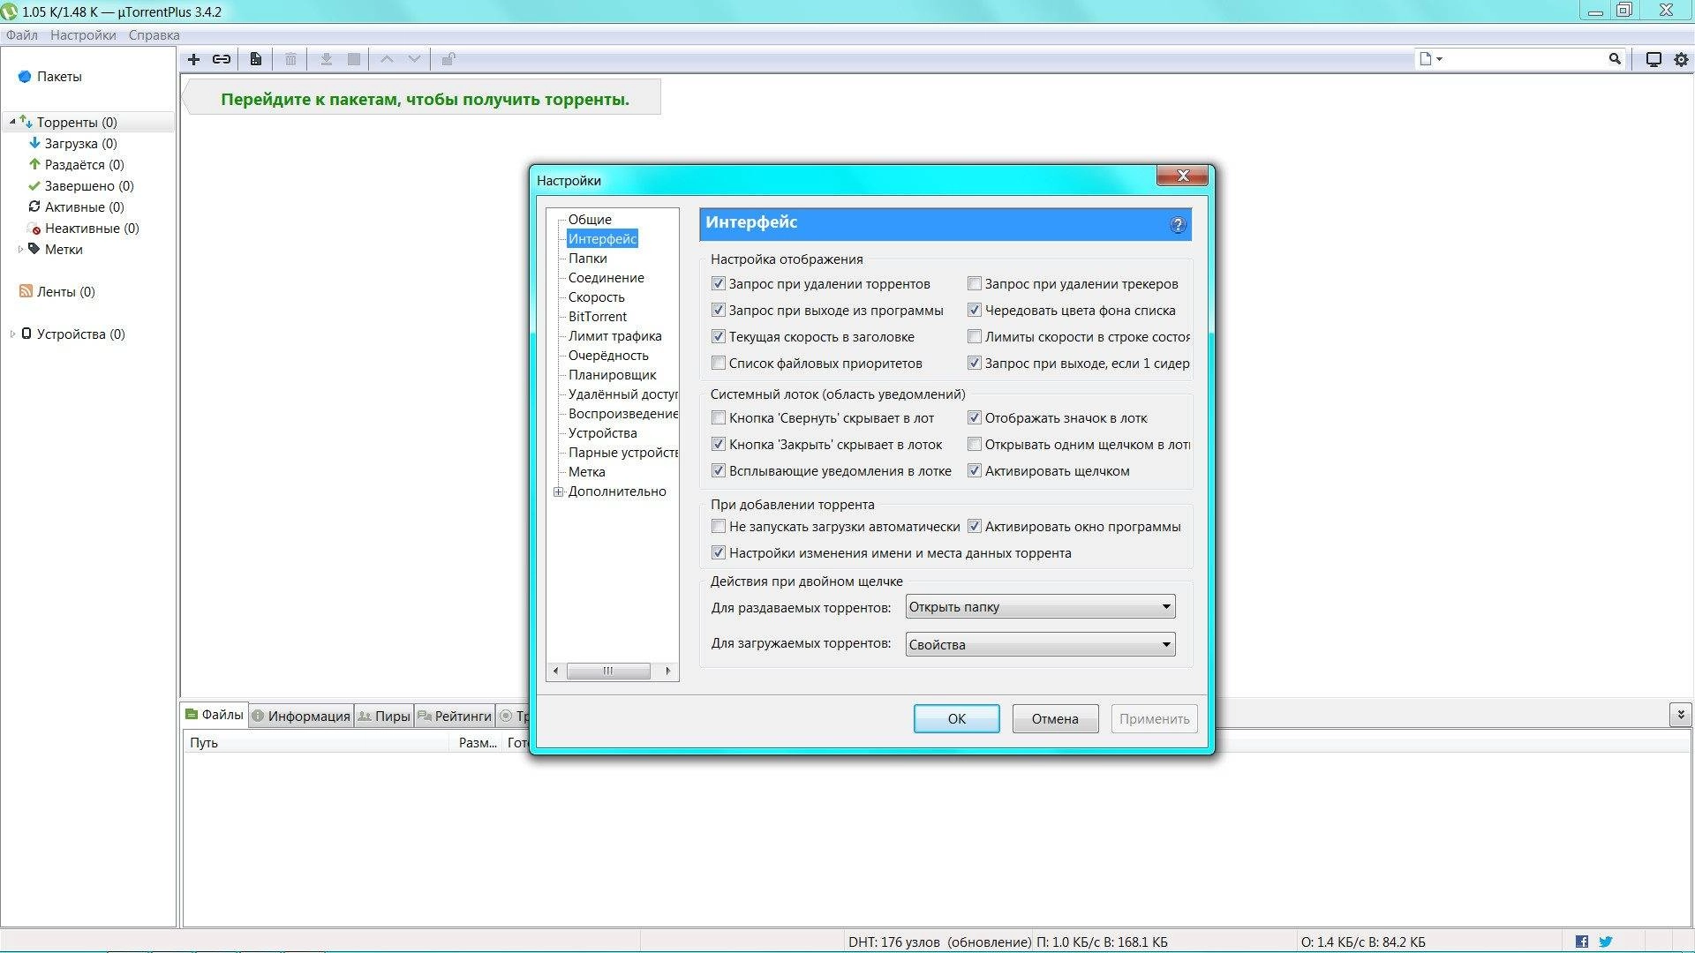This screenshot has width=1695, height=953.
Task: Click the settings gear icon on toolbar
Action: pyautogui.click(x=1680, y=58)
